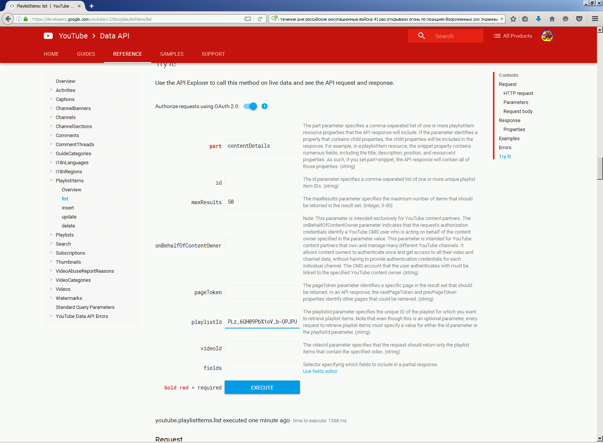This screenshot has width=603, height=443.
Task: Open the SUPPORT tab
Action: click(213, 54)
